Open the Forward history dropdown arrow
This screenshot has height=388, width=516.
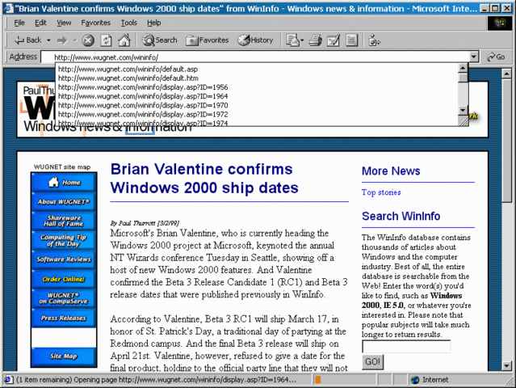point(75,40)
